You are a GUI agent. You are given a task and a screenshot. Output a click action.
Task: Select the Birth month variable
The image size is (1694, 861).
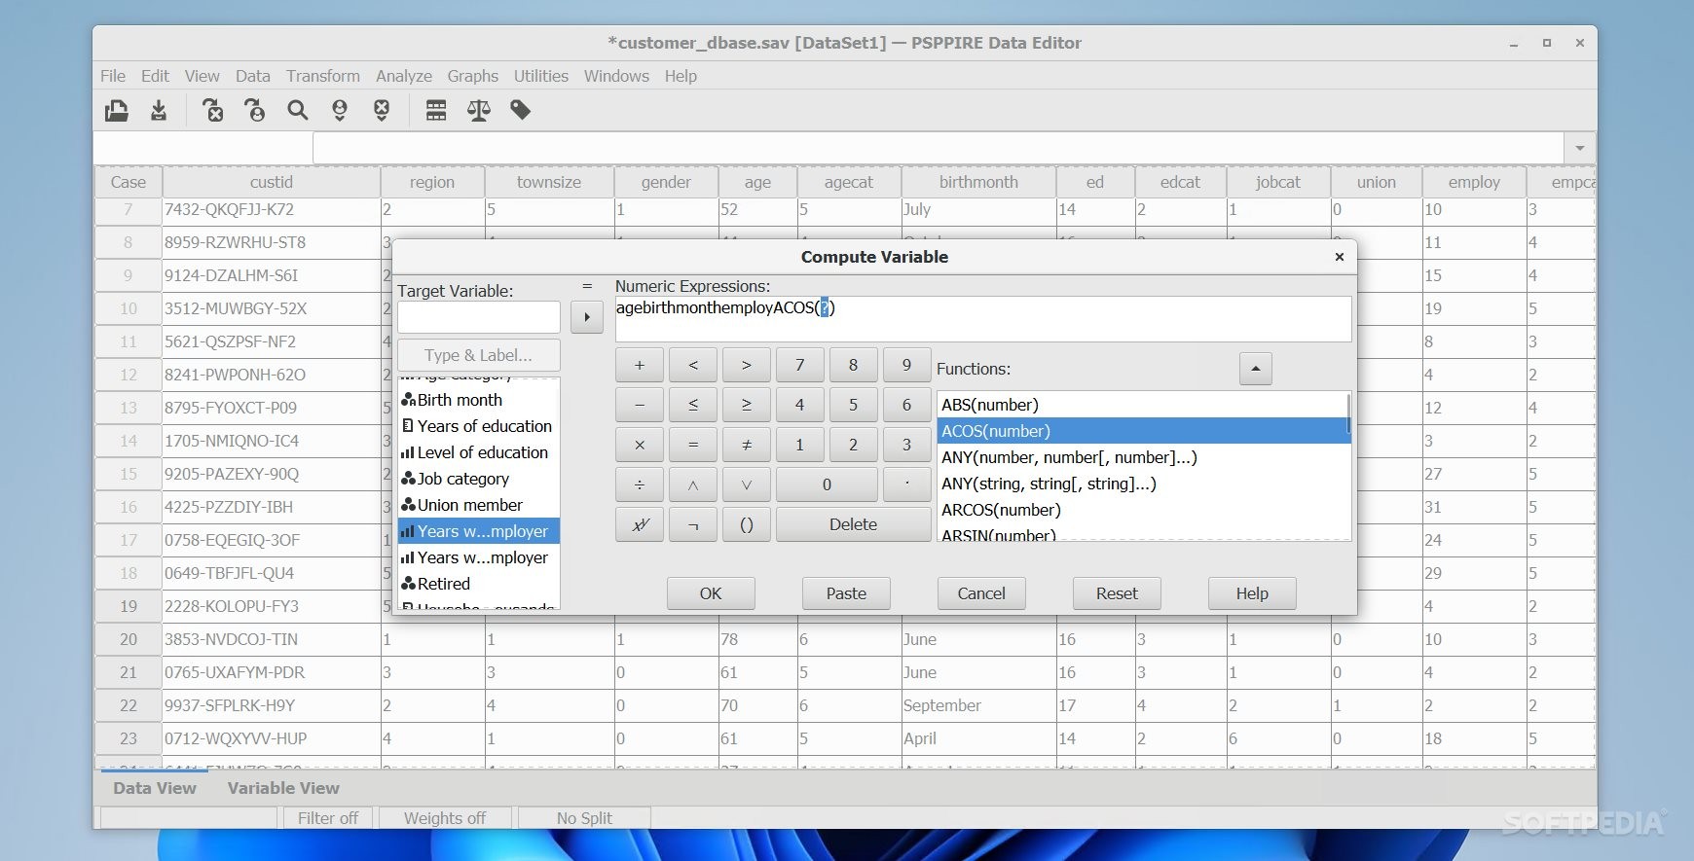(x=478, y=400)
